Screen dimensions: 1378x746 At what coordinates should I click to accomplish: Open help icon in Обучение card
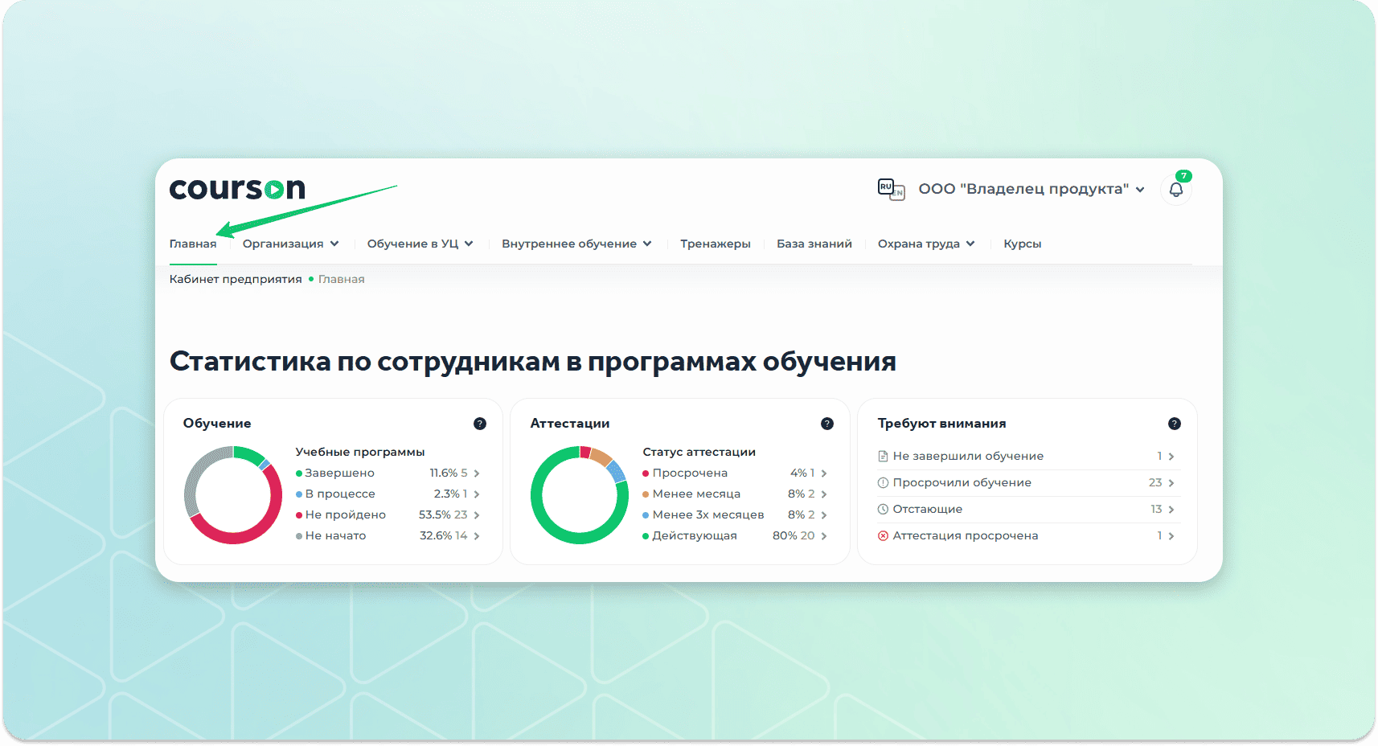(x=480, y=424)
